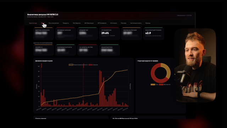
Task: Open the Архитектура tab
Action: point(33,23)
